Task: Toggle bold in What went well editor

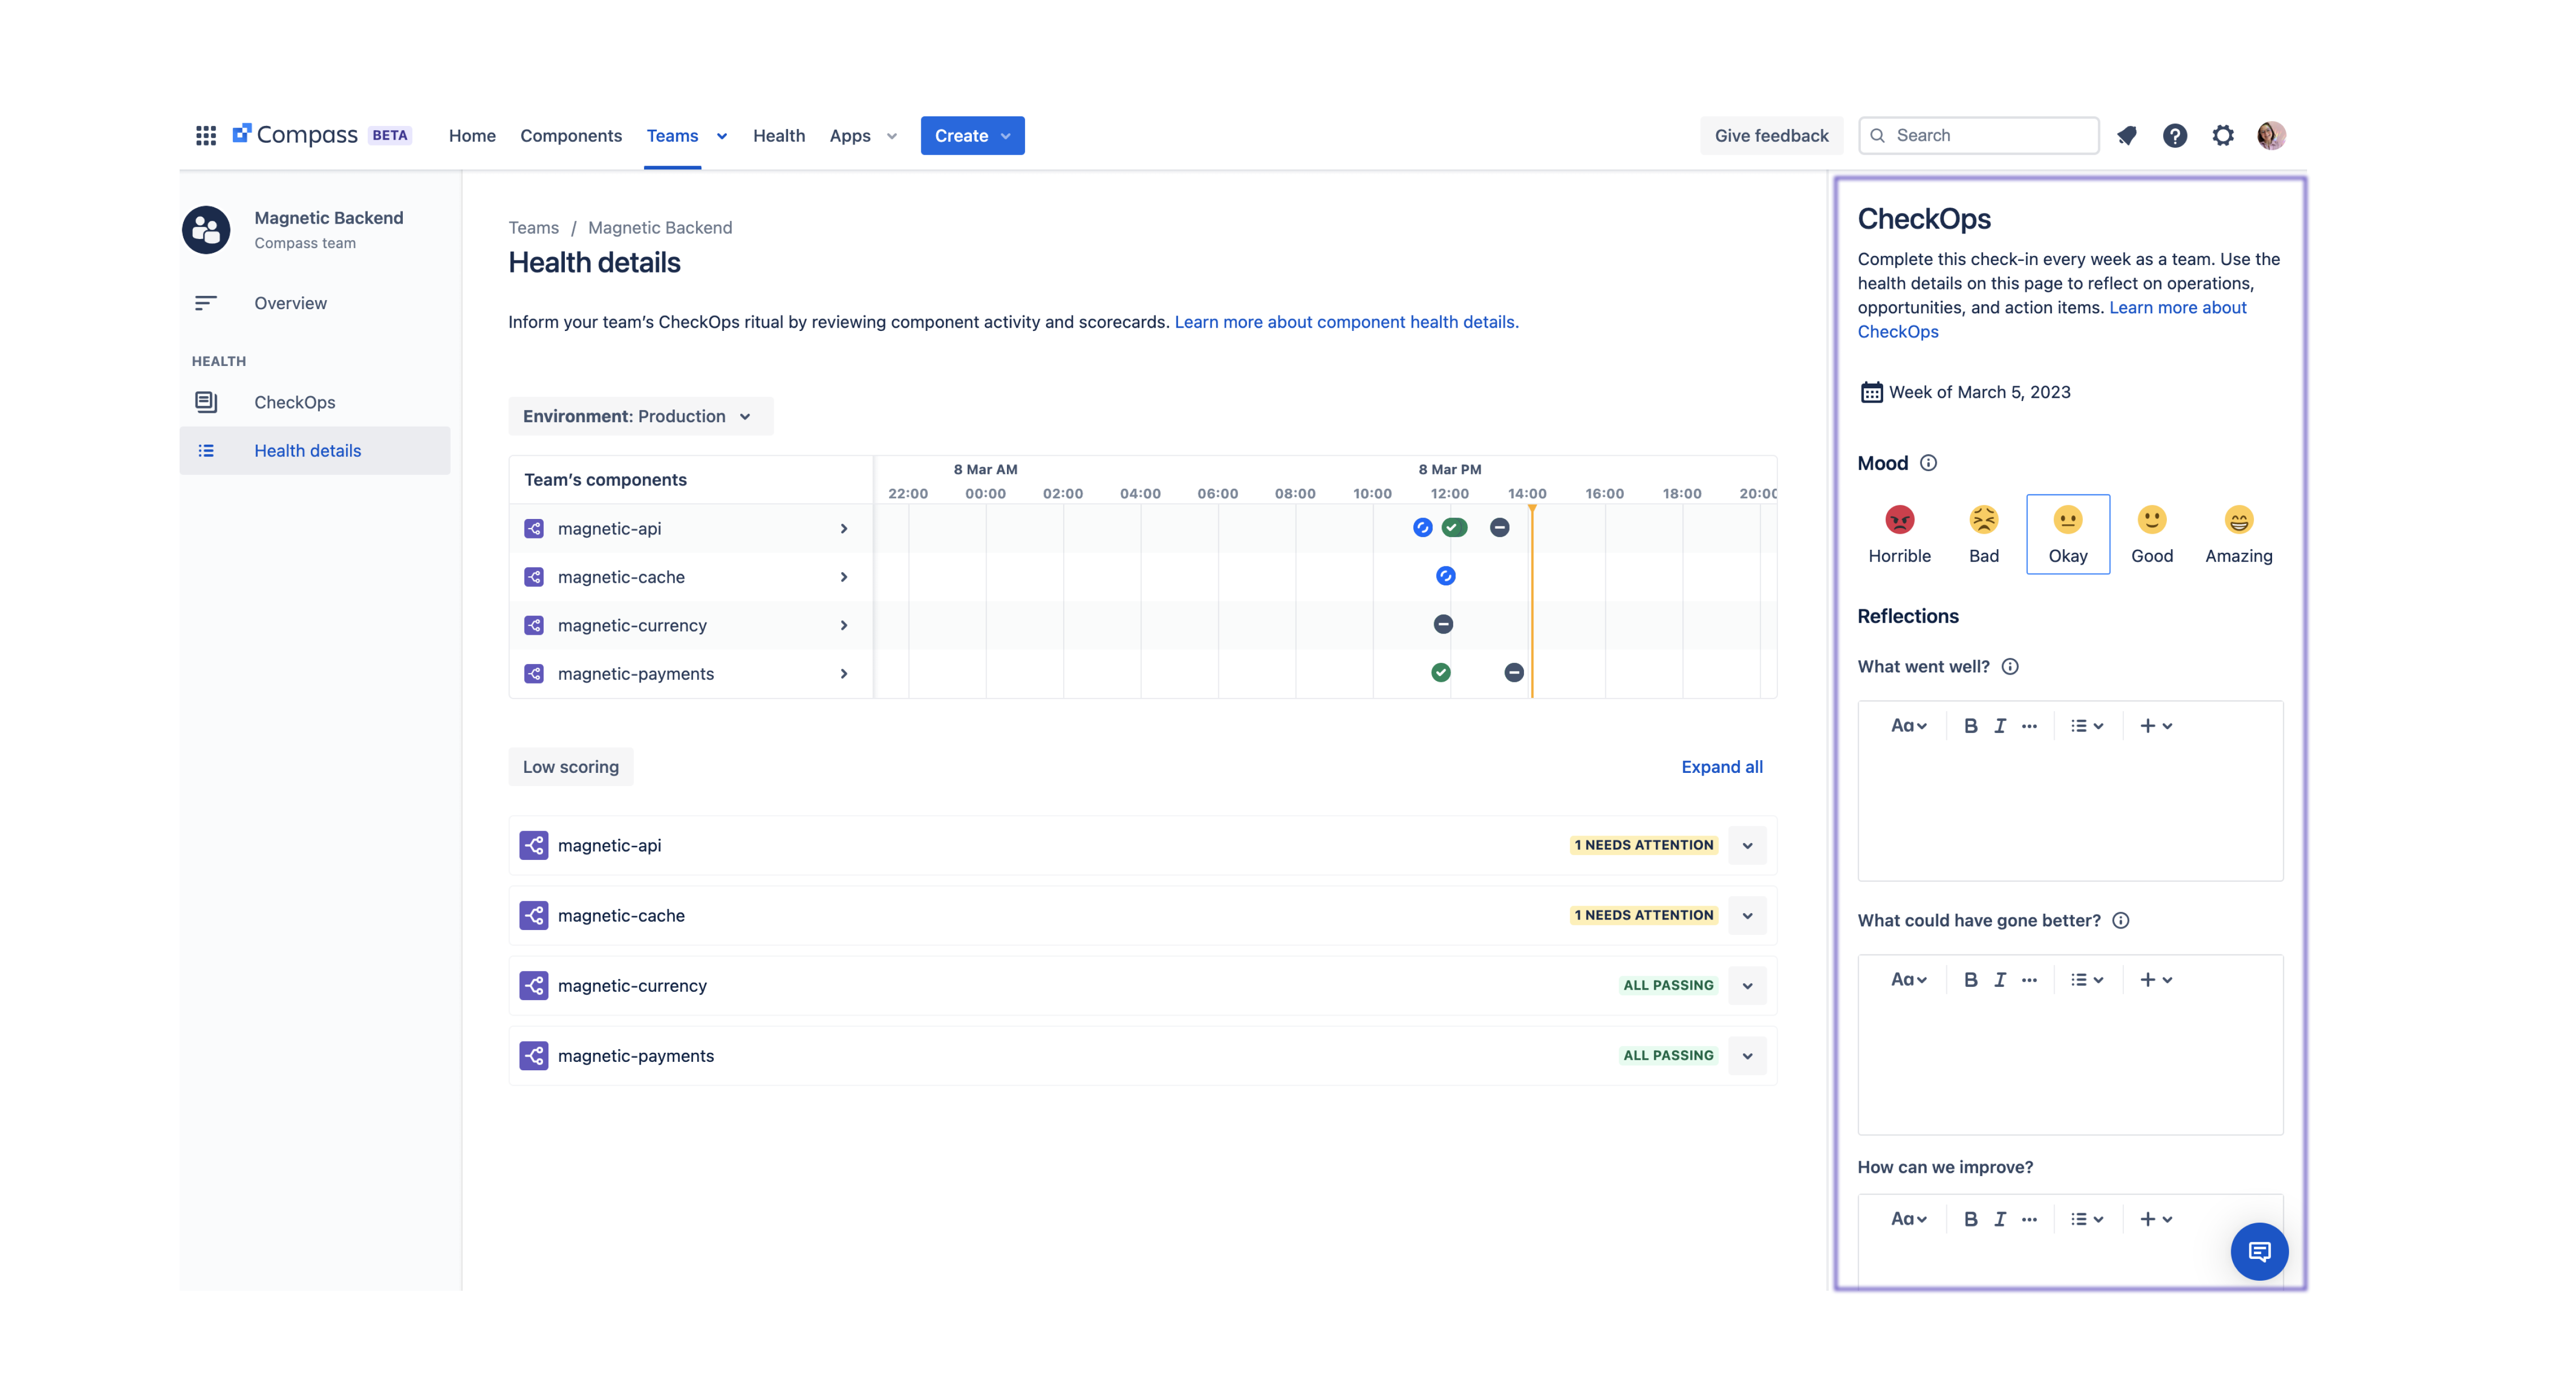Action: pos(1970,726)
